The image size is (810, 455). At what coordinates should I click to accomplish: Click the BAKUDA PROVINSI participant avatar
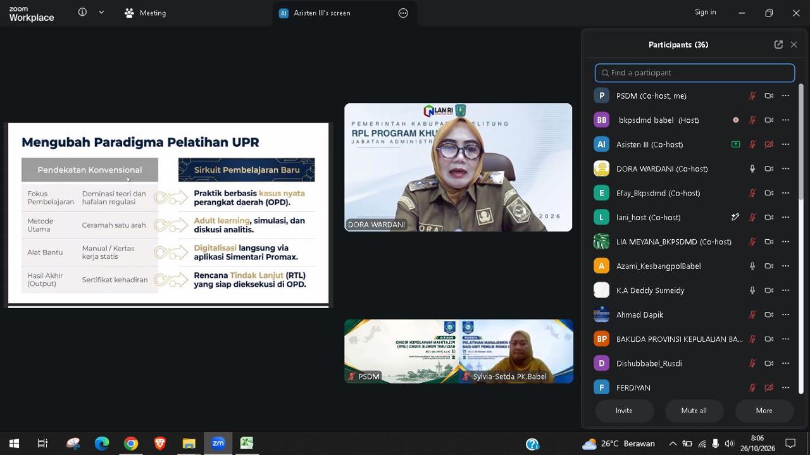(x=601, y=339)
